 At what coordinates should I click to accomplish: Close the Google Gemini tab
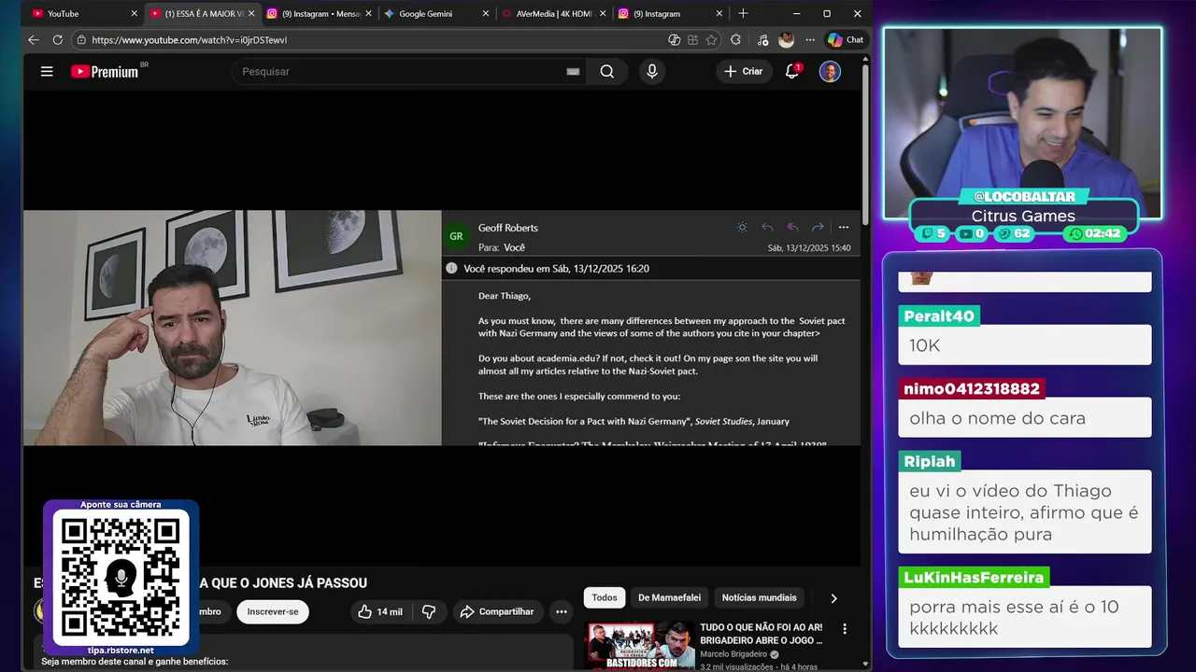click(485, 14)
